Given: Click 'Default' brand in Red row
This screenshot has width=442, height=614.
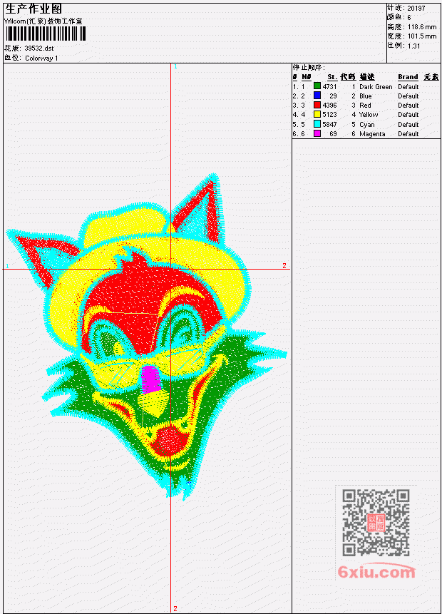Looking at the screenshot, I should tap(408, 106).
